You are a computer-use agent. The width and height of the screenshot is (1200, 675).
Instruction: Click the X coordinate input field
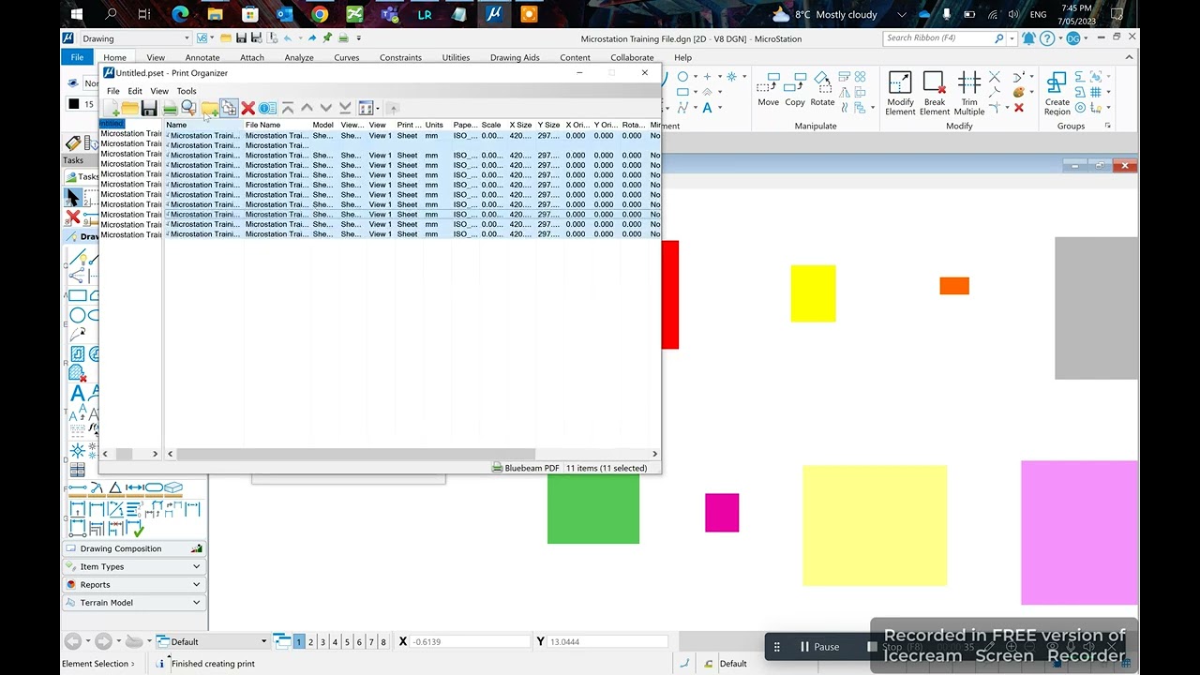coord(471,642)
